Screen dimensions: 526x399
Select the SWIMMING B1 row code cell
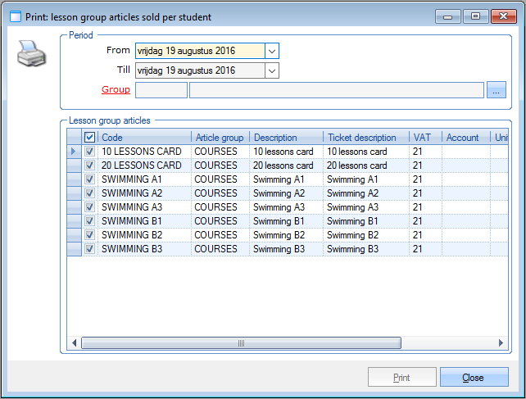[x=143, y=221]
